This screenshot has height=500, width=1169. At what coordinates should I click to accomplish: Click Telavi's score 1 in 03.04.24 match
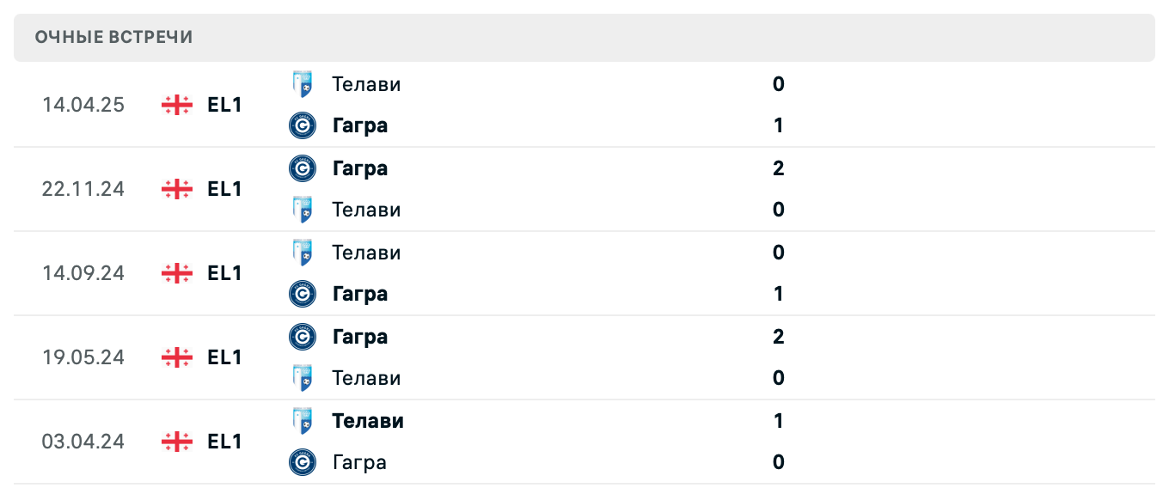(778, 421)
